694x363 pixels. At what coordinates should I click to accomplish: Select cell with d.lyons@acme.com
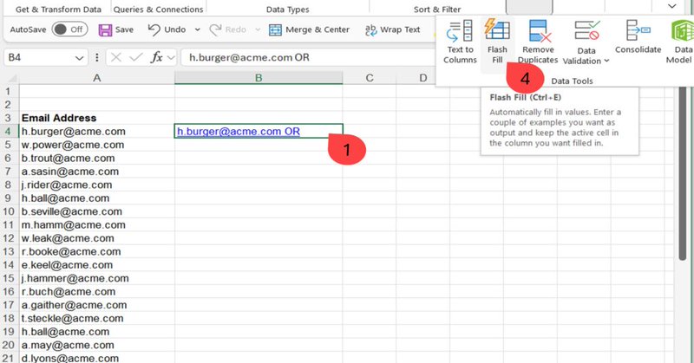click(x=97, y=358)
